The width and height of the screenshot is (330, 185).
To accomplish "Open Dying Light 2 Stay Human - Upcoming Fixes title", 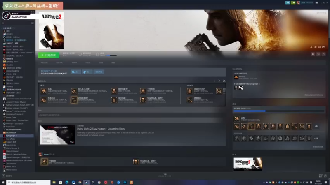I will (x=101, y=129).
